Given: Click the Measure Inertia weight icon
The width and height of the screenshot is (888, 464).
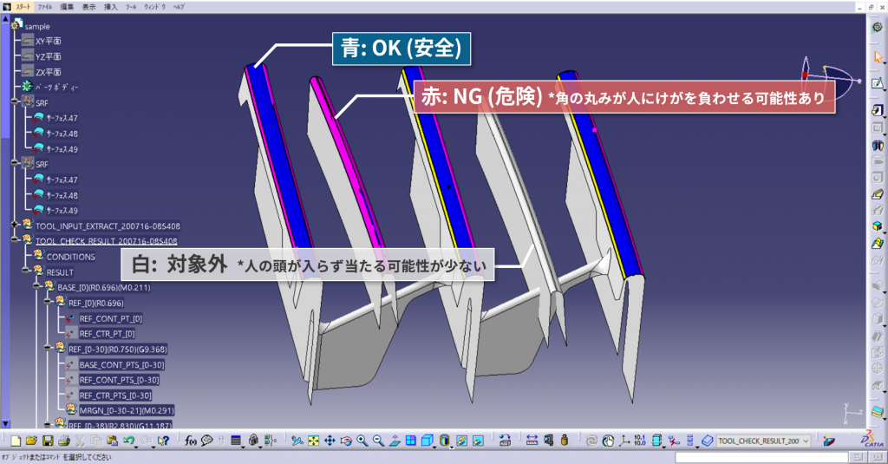Looking at the screenshot, I should coord(565,441).
